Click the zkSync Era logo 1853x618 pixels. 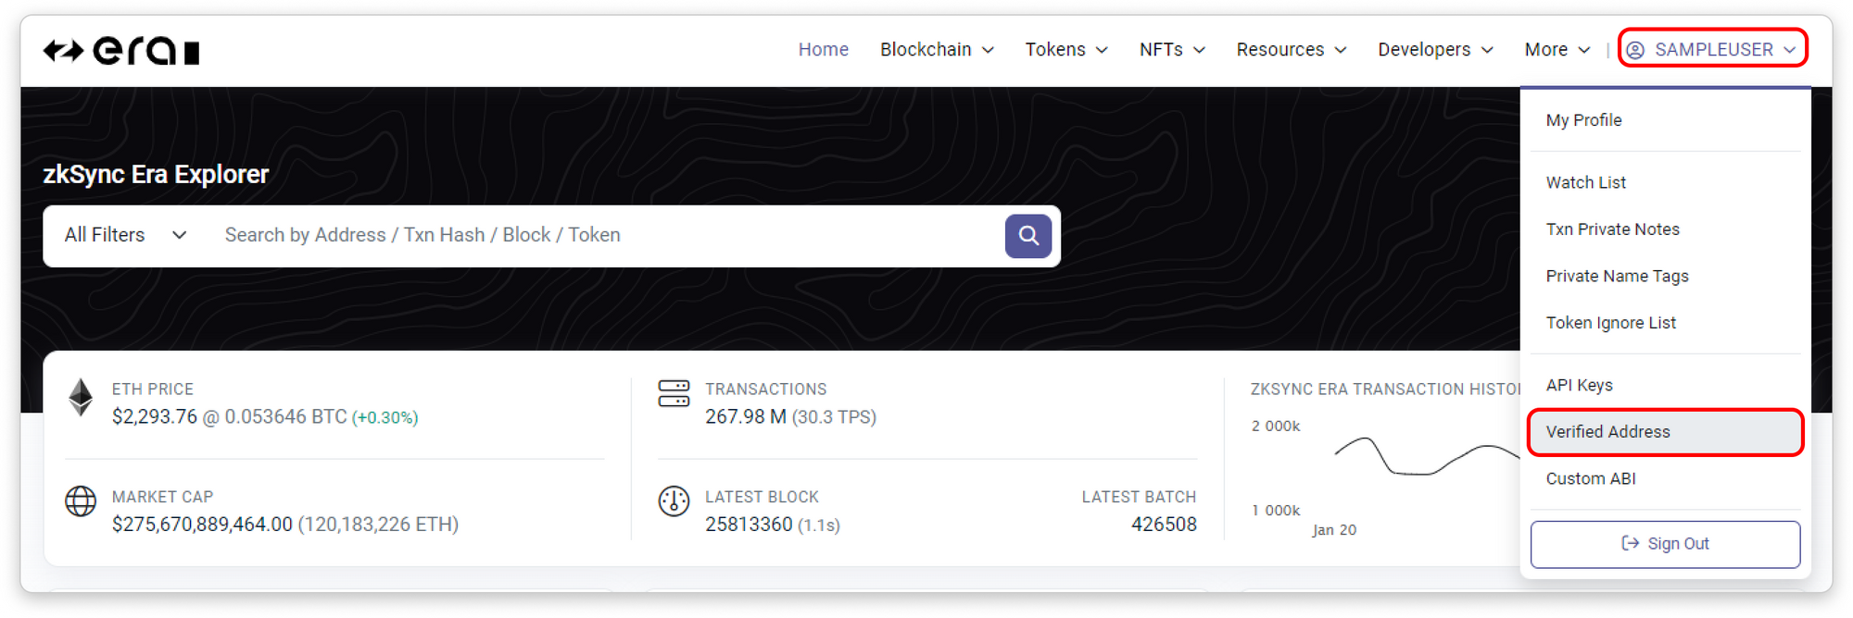(121, 51)
